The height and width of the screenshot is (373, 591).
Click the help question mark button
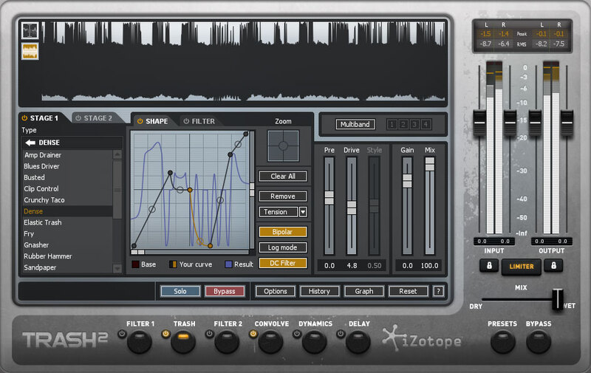[438, 291]
